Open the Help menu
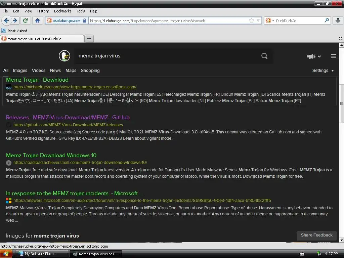This screenshot has height=258, width=344. click(x=93, y=11)
